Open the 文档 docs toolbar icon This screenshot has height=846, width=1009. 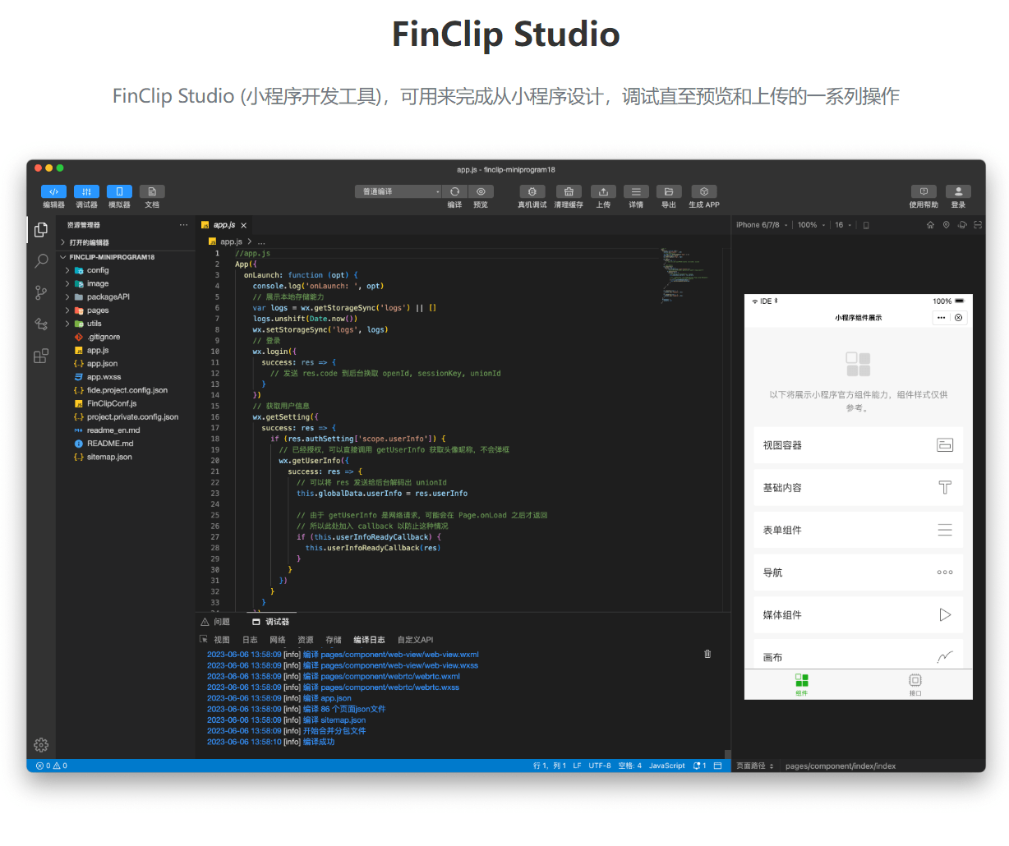point(152,191)
